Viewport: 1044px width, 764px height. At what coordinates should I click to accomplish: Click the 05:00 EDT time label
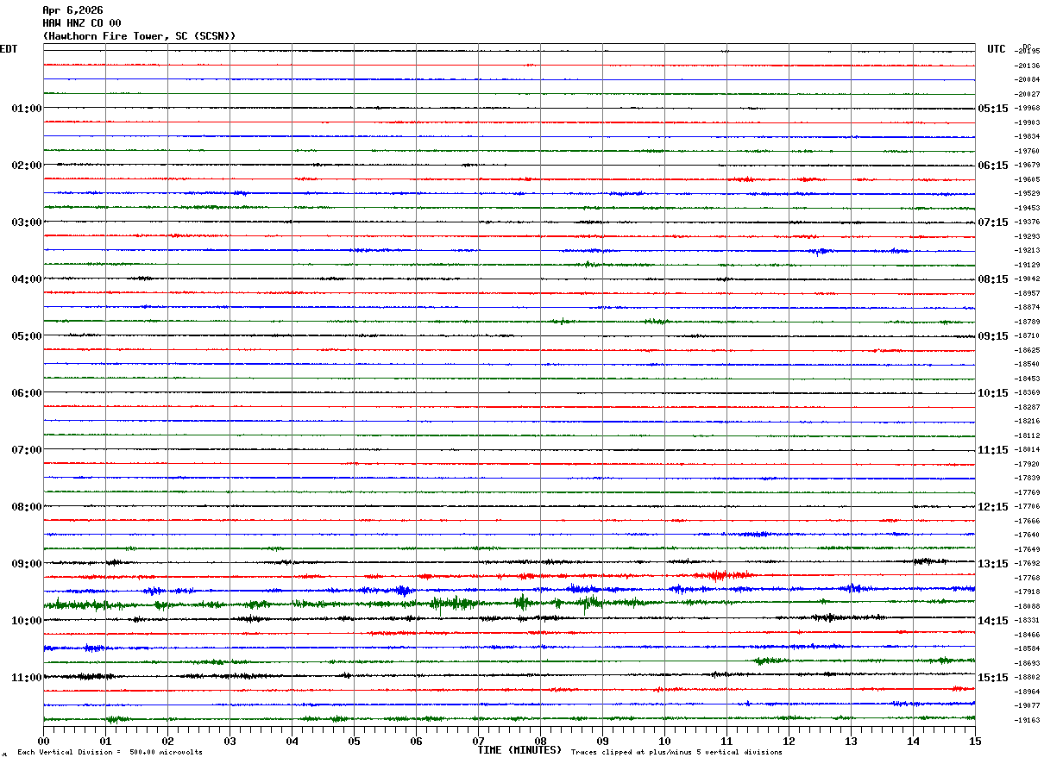click(27, 336)
